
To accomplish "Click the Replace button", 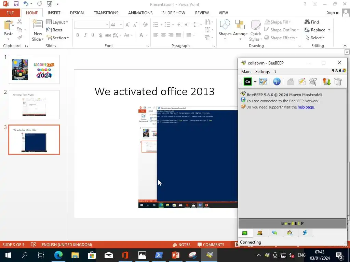I will pos(315,30).
